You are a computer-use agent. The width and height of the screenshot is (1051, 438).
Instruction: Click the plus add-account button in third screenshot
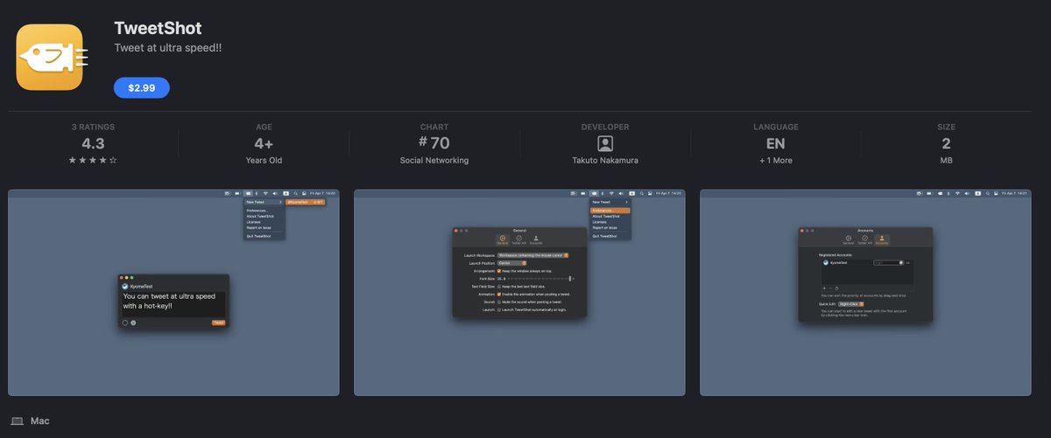click(x=824, y=289)
